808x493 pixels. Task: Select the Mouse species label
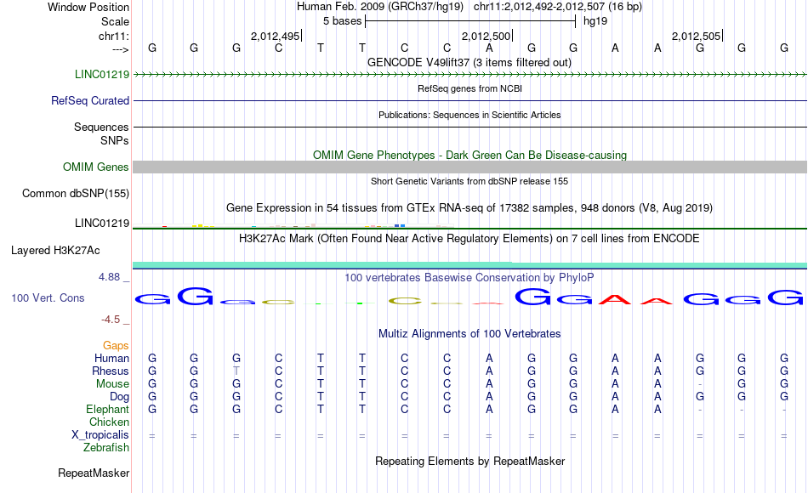tap(113, 384)
